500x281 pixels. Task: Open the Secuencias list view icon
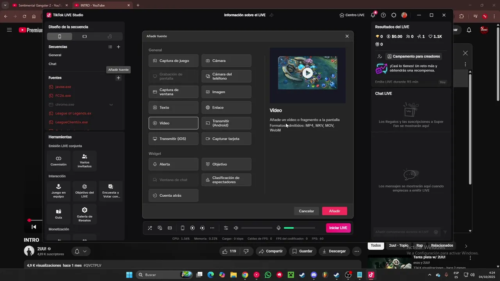(110, 47)
